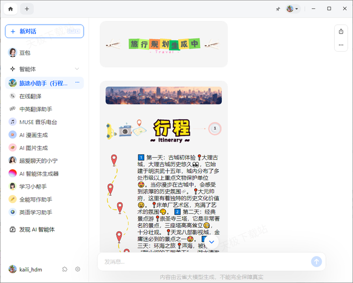Start a new chat with 新对话 button

[44, 31]
